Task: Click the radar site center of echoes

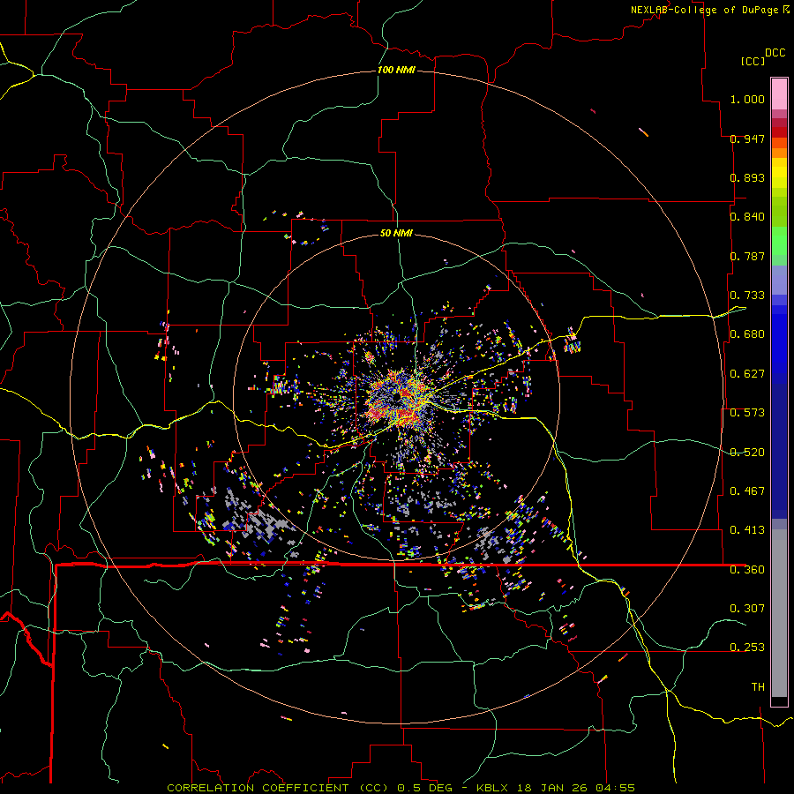Action: pyautogui.click(x=397, y=398)
